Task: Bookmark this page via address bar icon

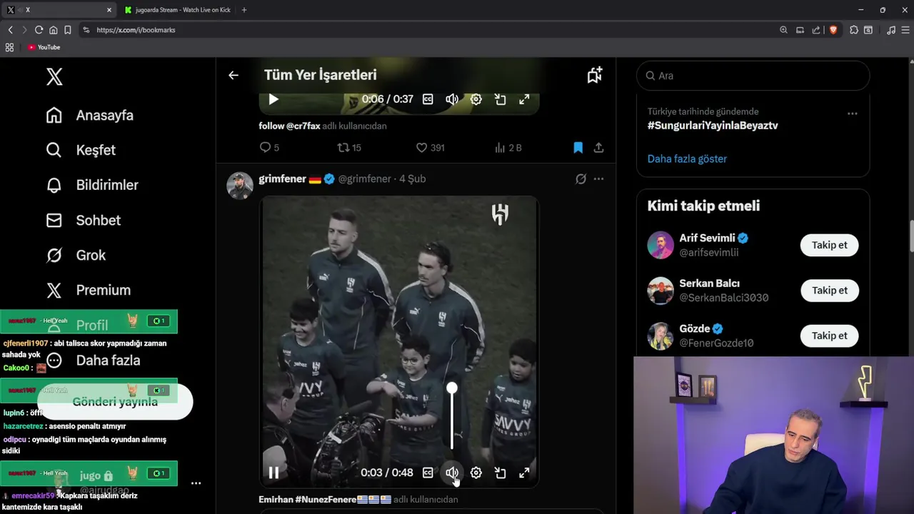Action: pos(67,30)
